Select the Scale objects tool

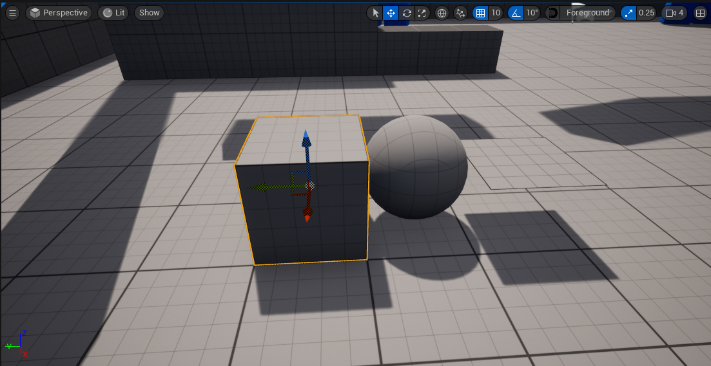coord(422,13)
